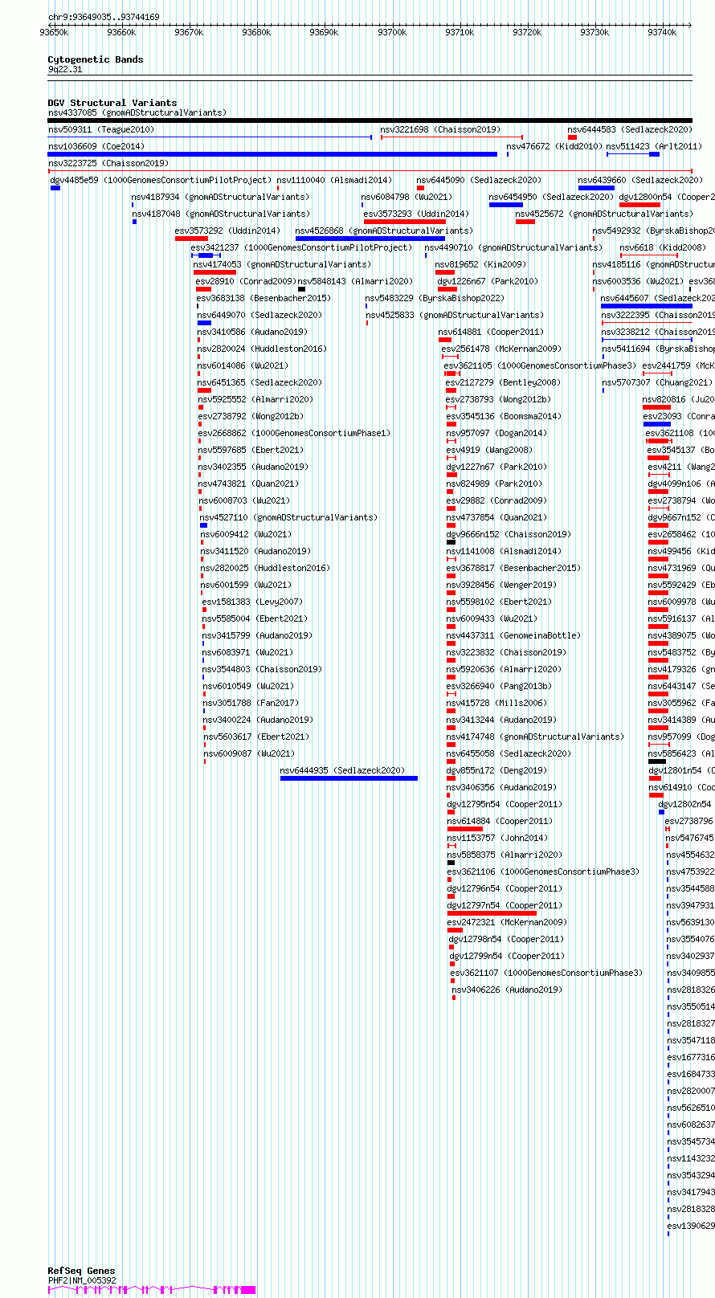Click the 93700k ruler tick label
Screen dimensions: 715x1298
tap(392, 32)
